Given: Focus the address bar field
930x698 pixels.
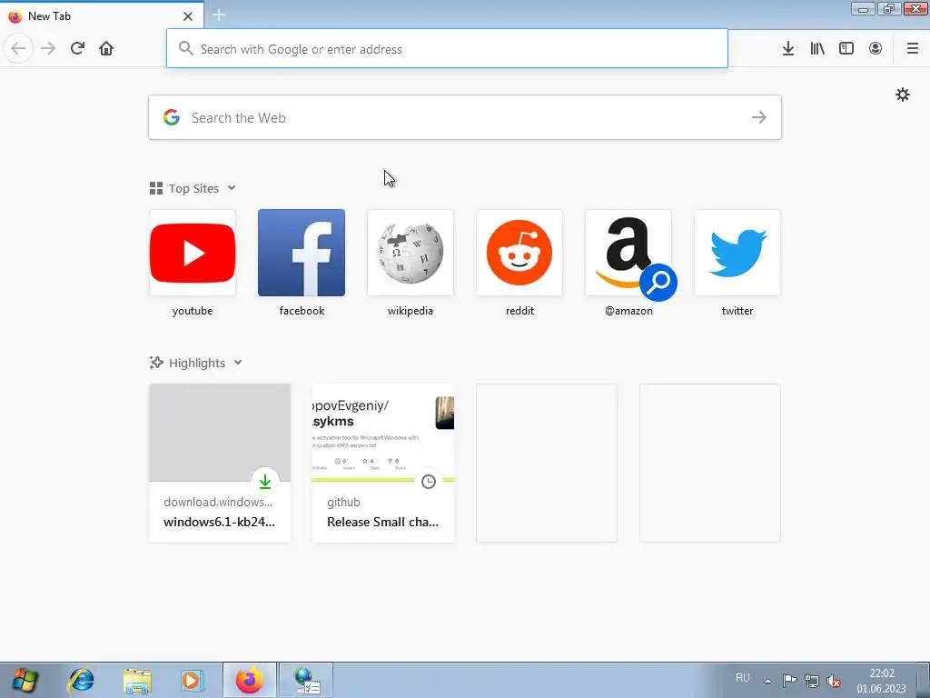Looking at the screenshot, I should click(x=447, y=49).
